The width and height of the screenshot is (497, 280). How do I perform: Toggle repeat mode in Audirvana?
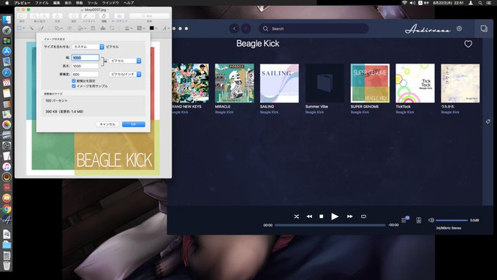(x=363, y=216)
